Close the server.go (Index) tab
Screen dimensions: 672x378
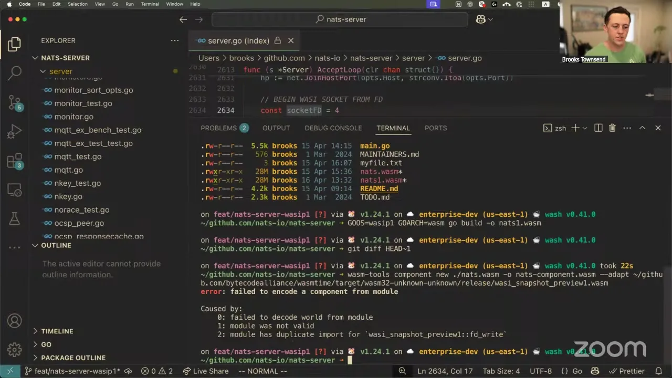point(291,40)
